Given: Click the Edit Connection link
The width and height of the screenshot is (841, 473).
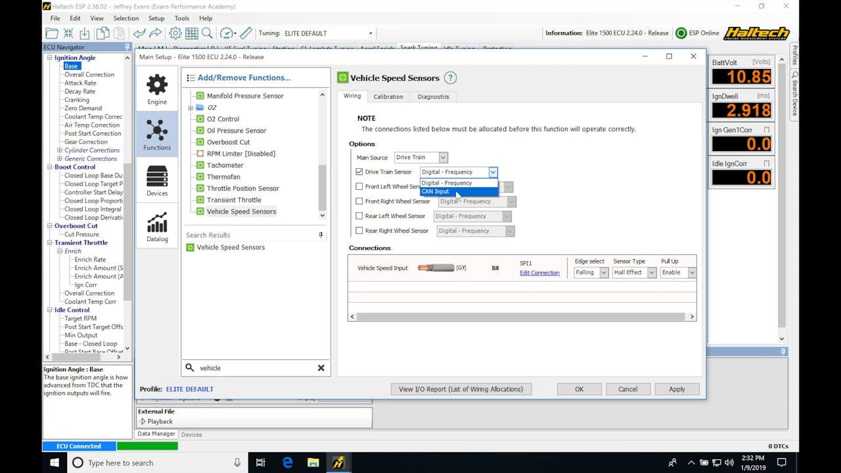Looking at the screenshot, I should (x=539, y=273).
